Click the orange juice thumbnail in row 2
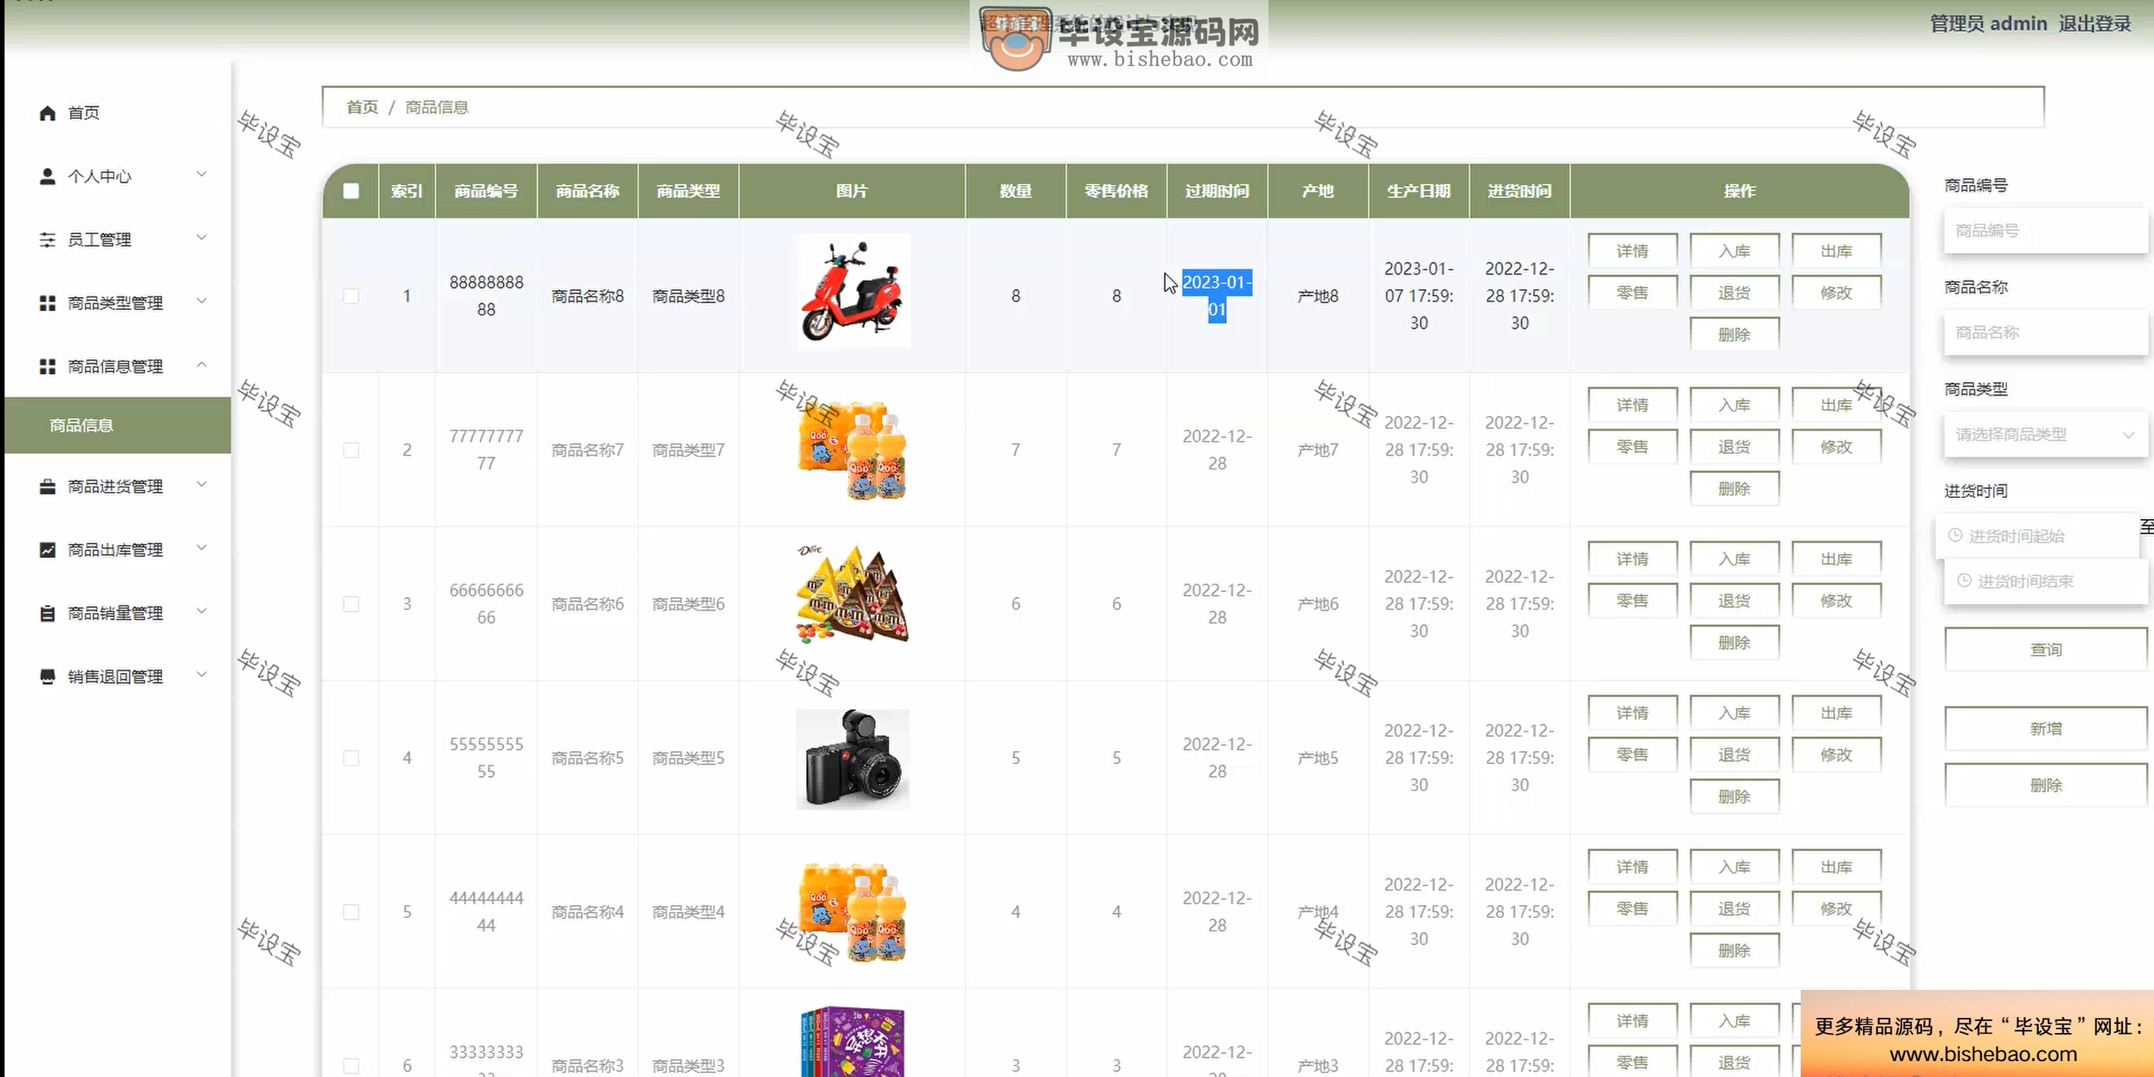Viewport: 2154px width, 1077px height. pos(852,451)
